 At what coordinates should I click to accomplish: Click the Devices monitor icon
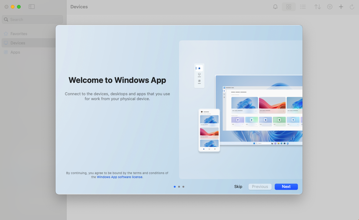click(6, 43)
